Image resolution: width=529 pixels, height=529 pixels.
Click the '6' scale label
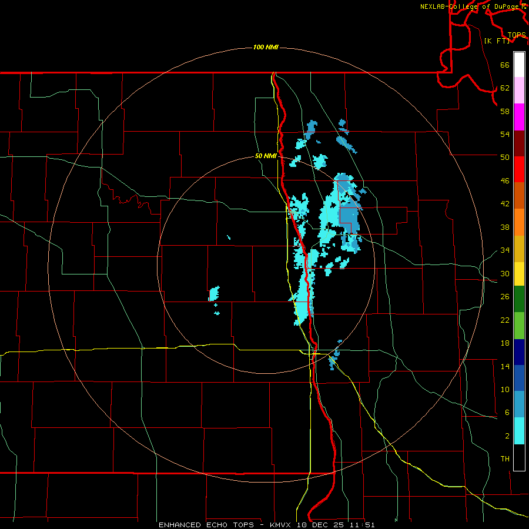point(507,413)
